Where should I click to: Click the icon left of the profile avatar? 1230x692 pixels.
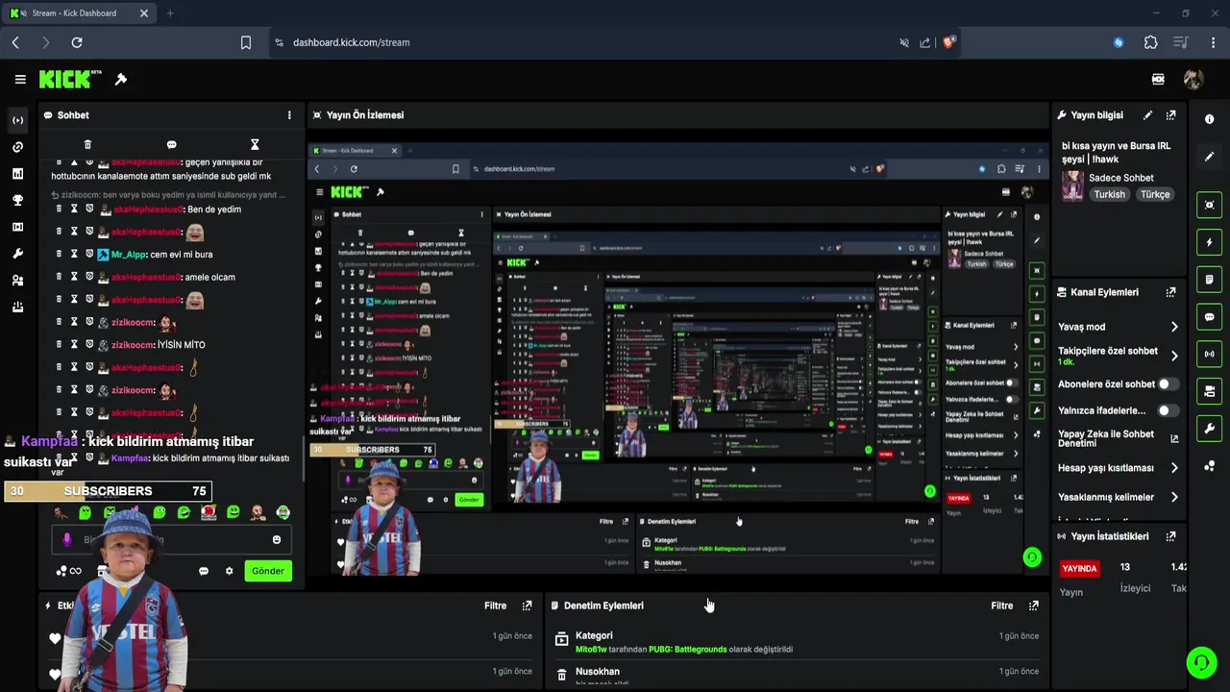1158,79
